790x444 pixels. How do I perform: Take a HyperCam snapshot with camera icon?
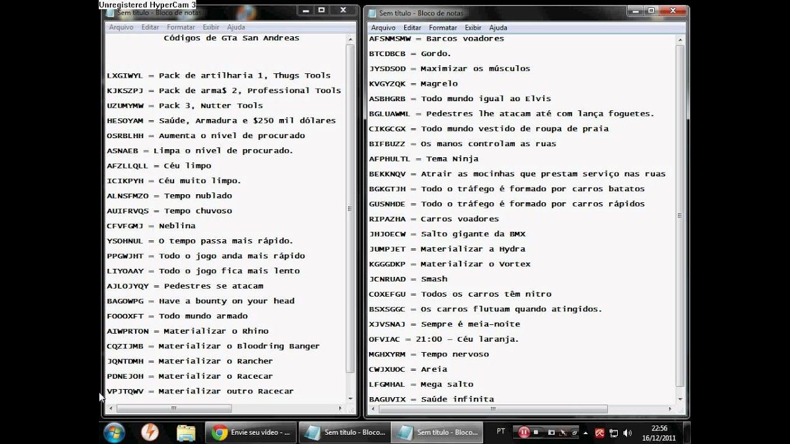[x=551, y=432]
